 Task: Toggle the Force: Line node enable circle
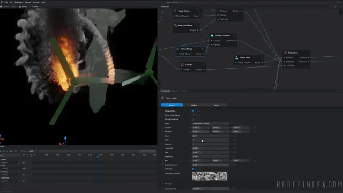coord(261,57)
